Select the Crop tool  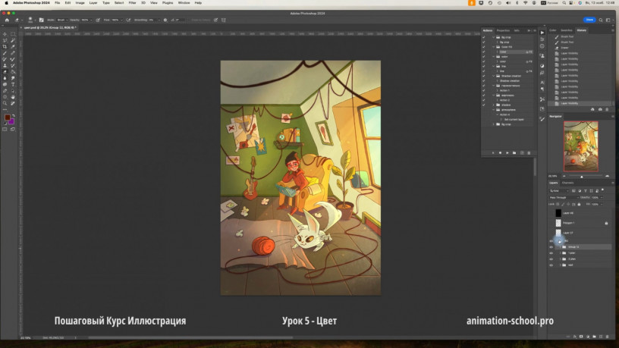pyautogui.click(x=5, y=46)
